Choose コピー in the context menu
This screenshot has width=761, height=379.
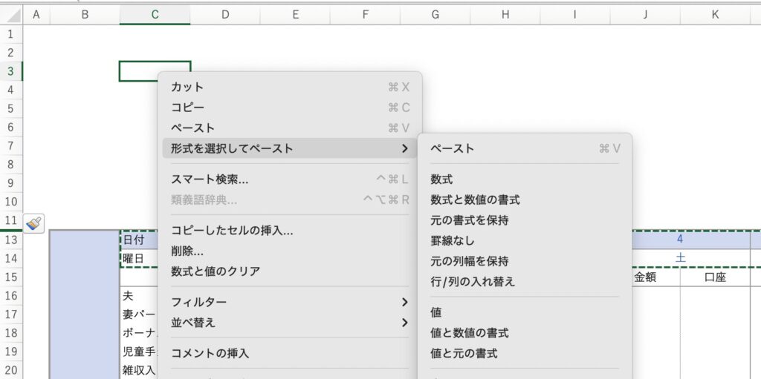(187, 108)
